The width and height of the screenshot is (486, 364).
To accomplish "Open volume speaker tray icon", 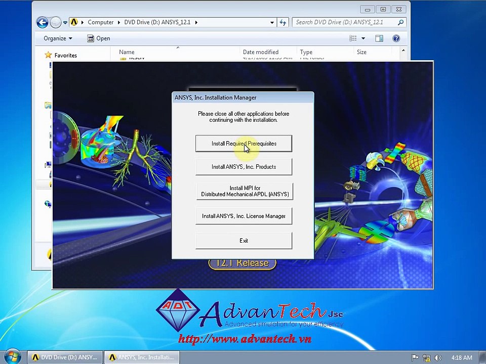I will coord(437,358).
